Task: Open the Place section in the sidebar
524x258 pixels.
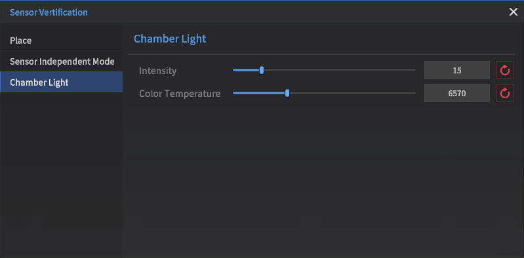Action: (x=61, y=41)
